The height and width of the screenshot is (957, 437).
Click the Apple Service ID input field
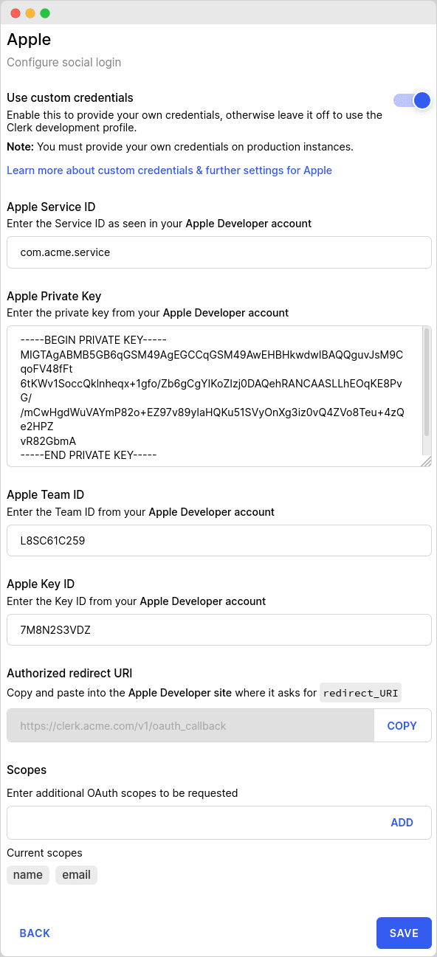tap(219, 252)
